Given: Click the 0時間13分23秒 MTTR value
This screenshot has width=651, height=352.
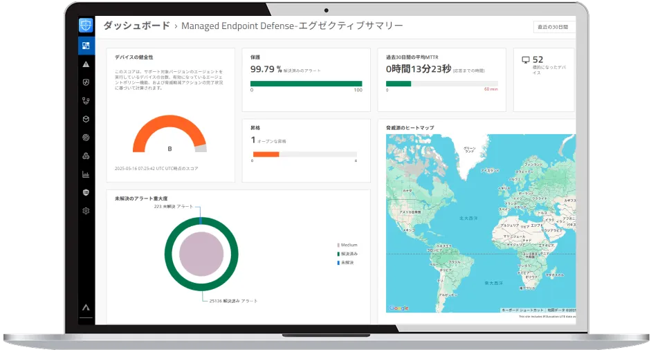Looking at the screenshot, I should tap(419, 69).
